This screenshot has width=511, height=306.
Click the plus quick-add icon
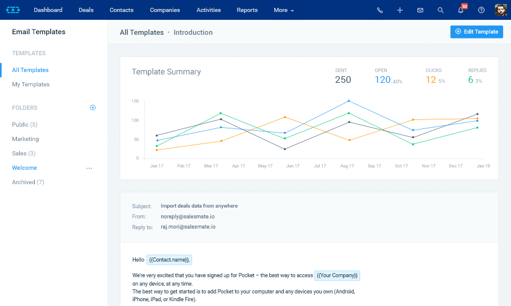point(400,10)
